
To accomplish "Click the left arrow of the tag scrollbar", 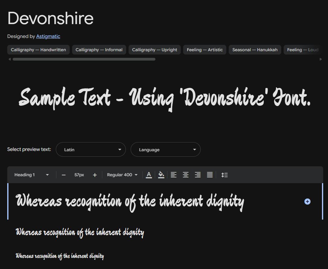I will pos(9,59).
